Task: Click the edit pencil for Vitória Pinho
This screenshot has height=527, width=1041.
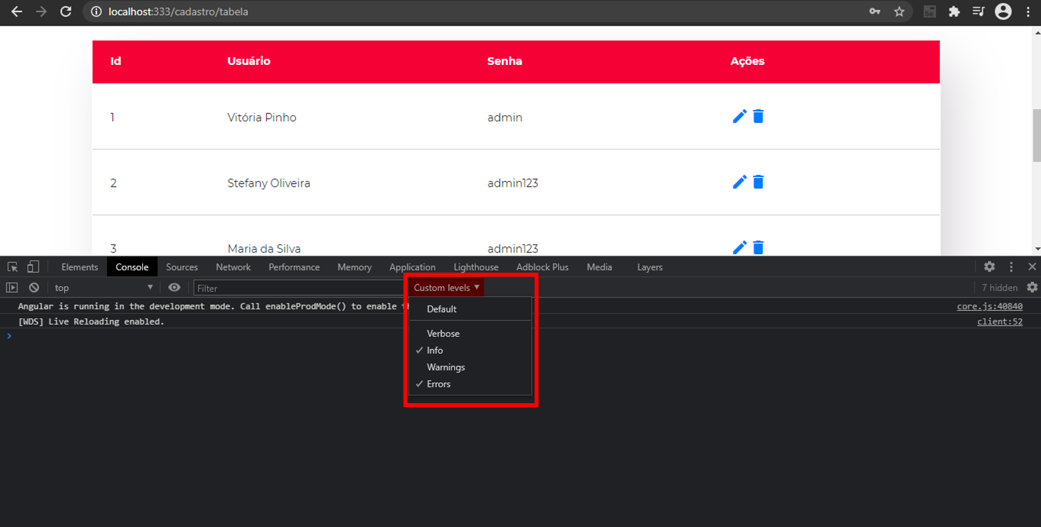Action: click(739, 117)
